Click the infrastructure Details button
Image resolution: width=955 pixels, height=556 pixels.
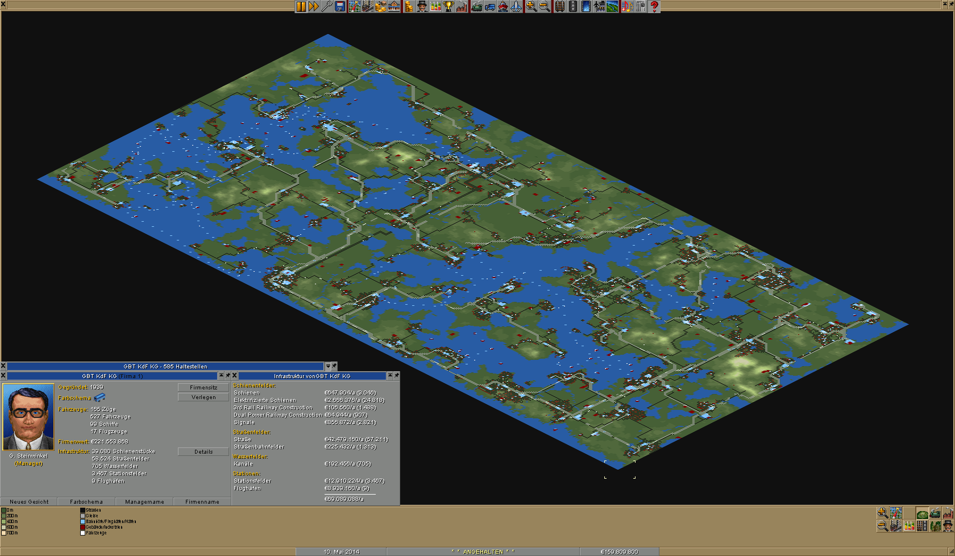(204, 452)
